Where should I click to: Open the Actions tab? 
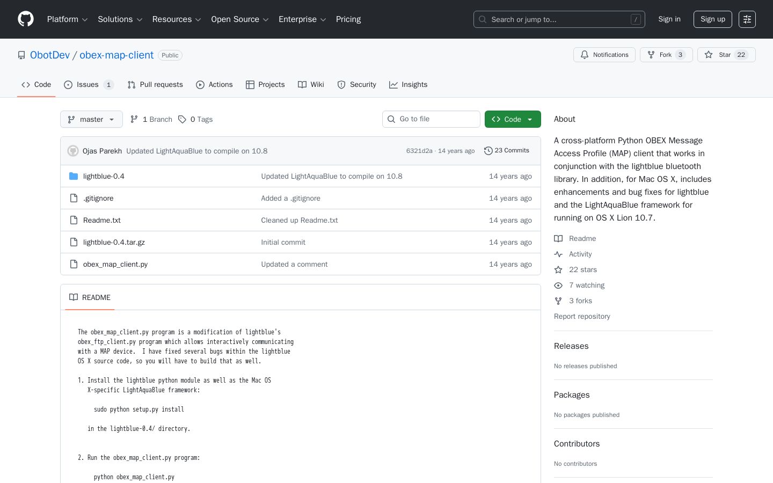point(214,85)
